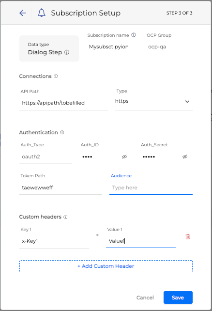Select the Token Path field

click(61, 187)
